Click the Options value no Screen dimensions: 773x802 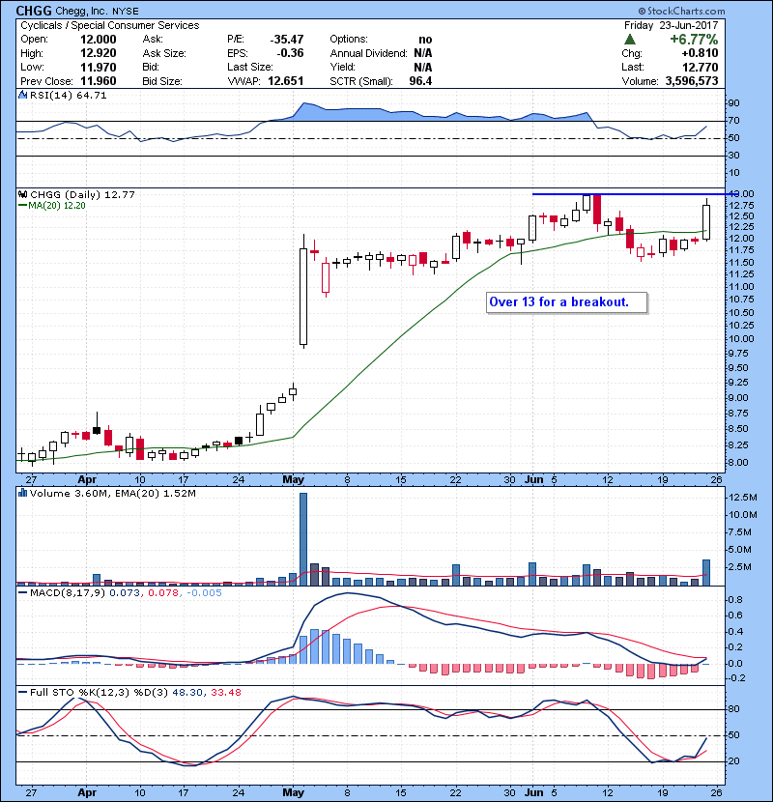point(425,40)
